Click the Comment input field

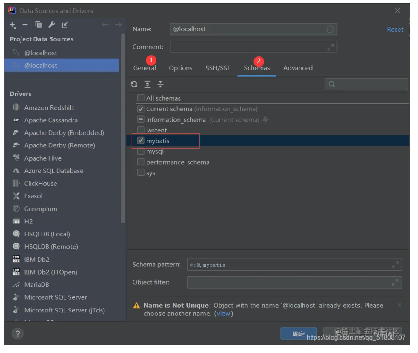(x=253, y=47)
